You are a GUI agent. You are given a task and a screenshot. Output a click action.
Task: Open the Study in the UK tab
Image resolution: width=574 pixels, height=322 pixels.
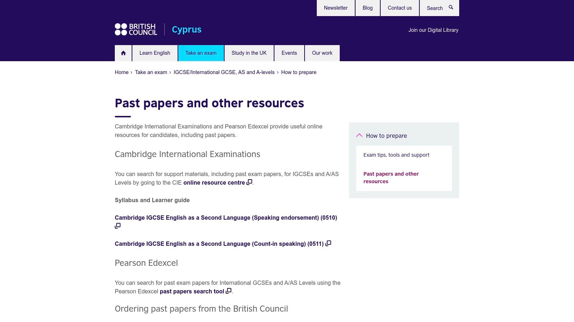click(249, 53)
